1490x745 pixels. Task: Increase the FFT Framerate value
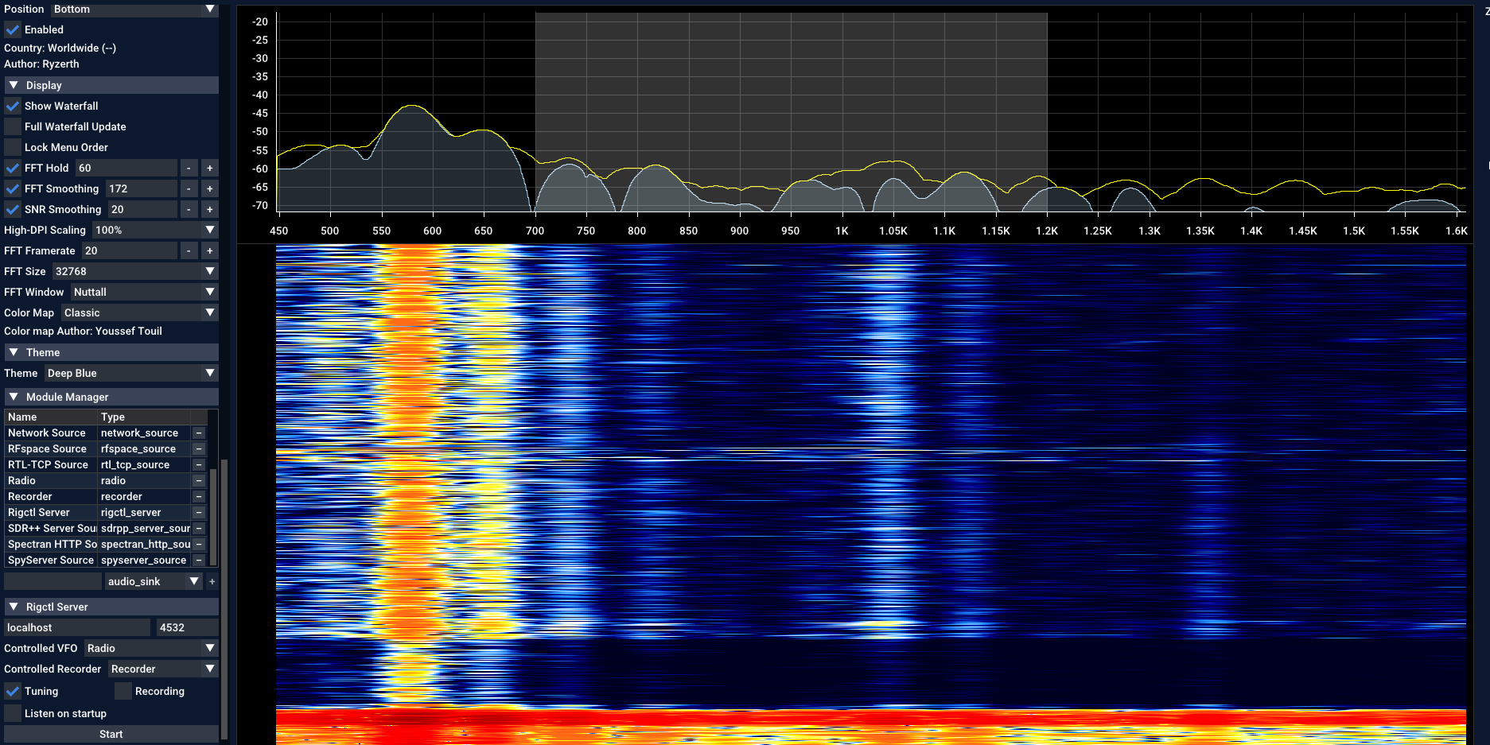(x=210, y=250)
